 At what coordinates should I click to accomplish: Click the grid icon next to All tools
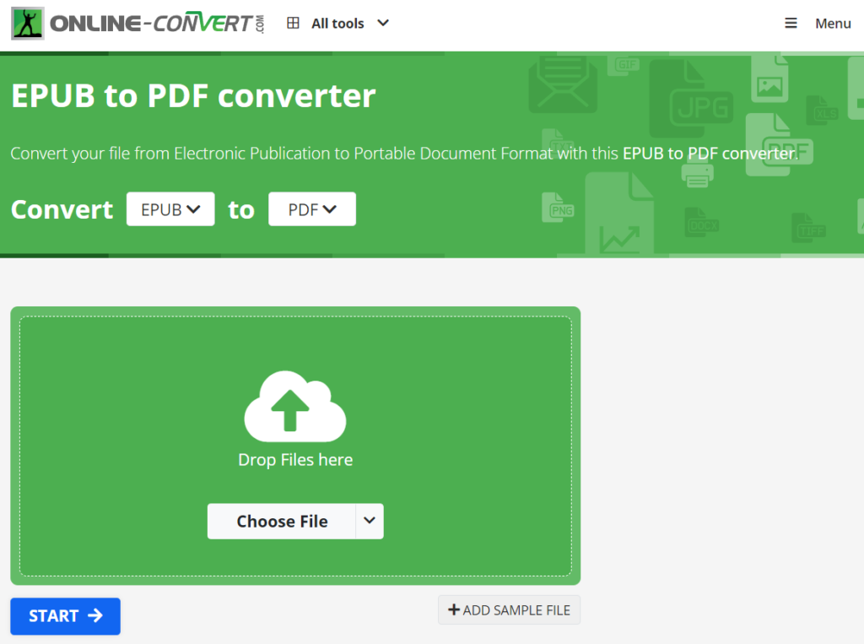[x=293, y=23]
